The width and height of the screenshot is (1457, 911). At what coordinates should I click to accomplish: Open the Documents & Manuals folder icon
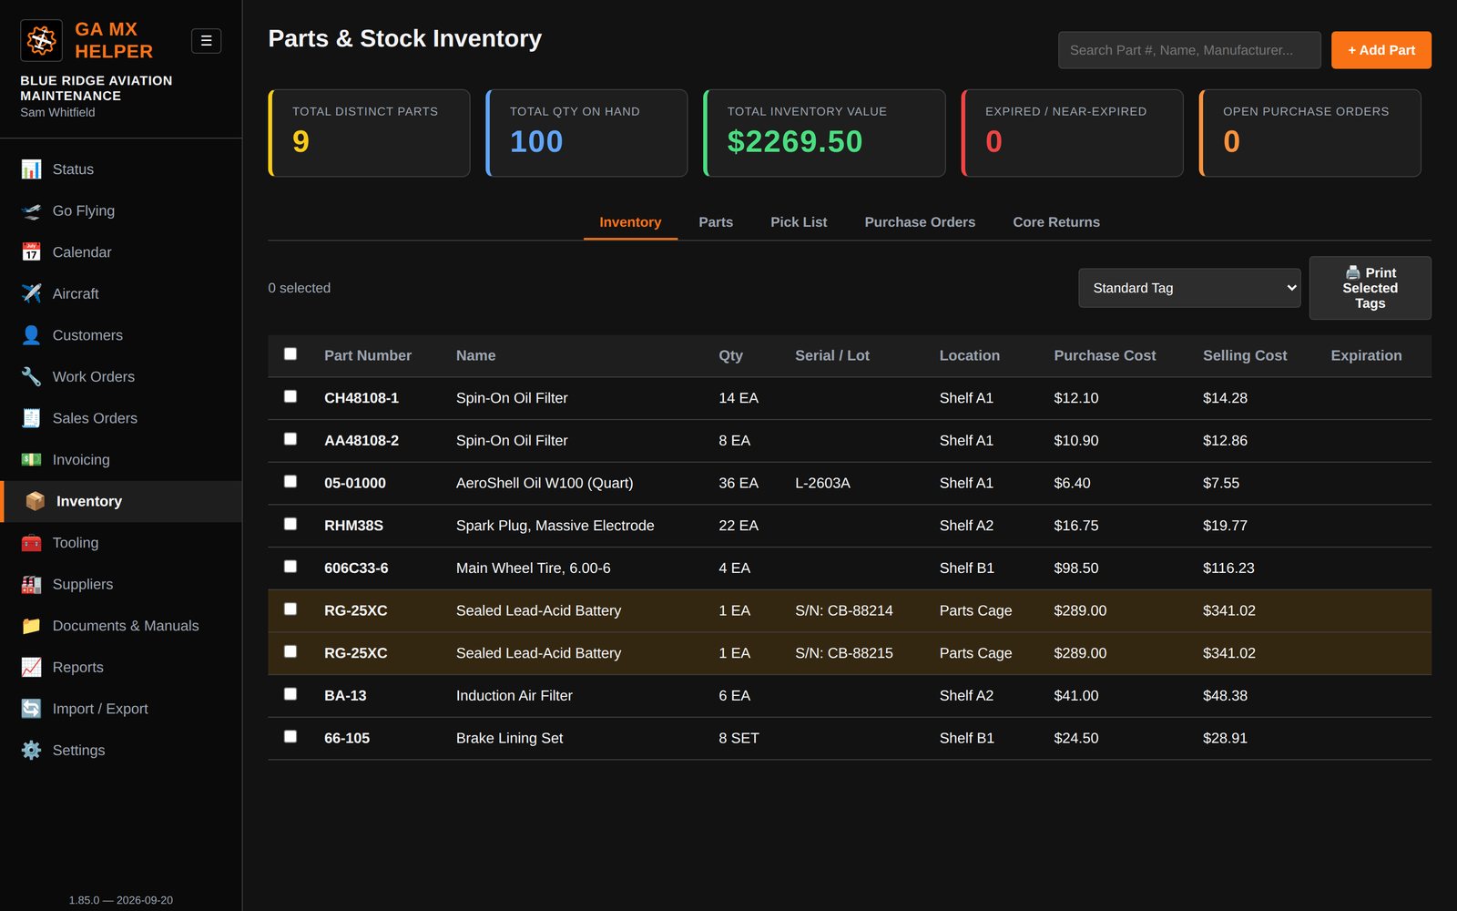(x=31, y=626)
